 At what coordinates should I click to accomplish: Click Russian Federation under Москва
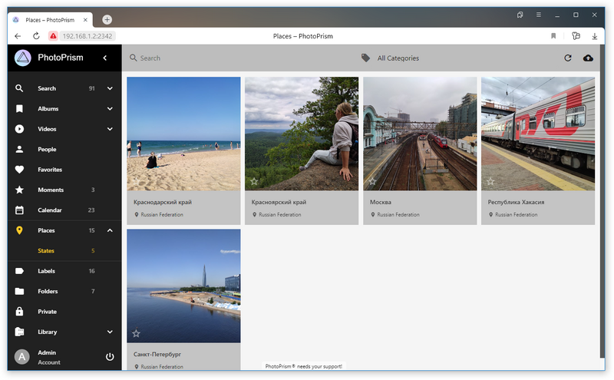[398, 215]
